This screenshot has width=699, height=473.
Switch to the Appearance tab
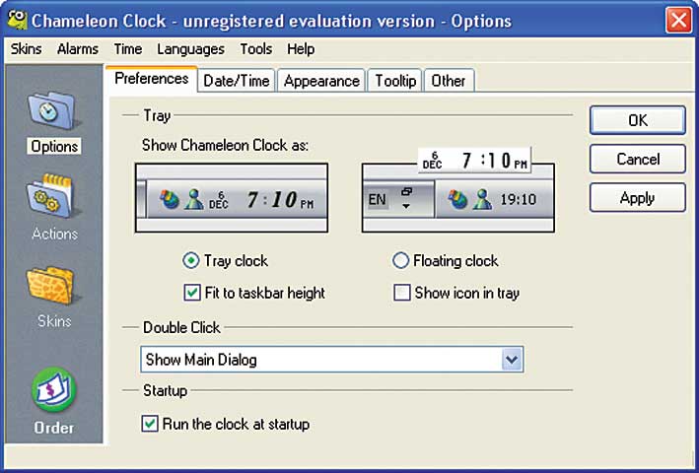[x=321, y=81]
